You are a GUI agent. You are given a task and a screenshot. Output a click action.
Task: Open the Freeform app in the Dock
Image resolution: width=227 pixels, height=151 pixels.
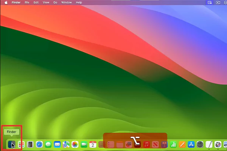[x=129, y=144]
